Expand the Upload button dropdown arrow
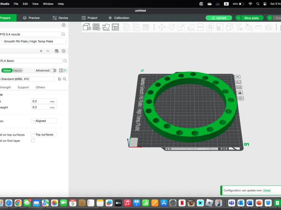 [x=238, y=18]
